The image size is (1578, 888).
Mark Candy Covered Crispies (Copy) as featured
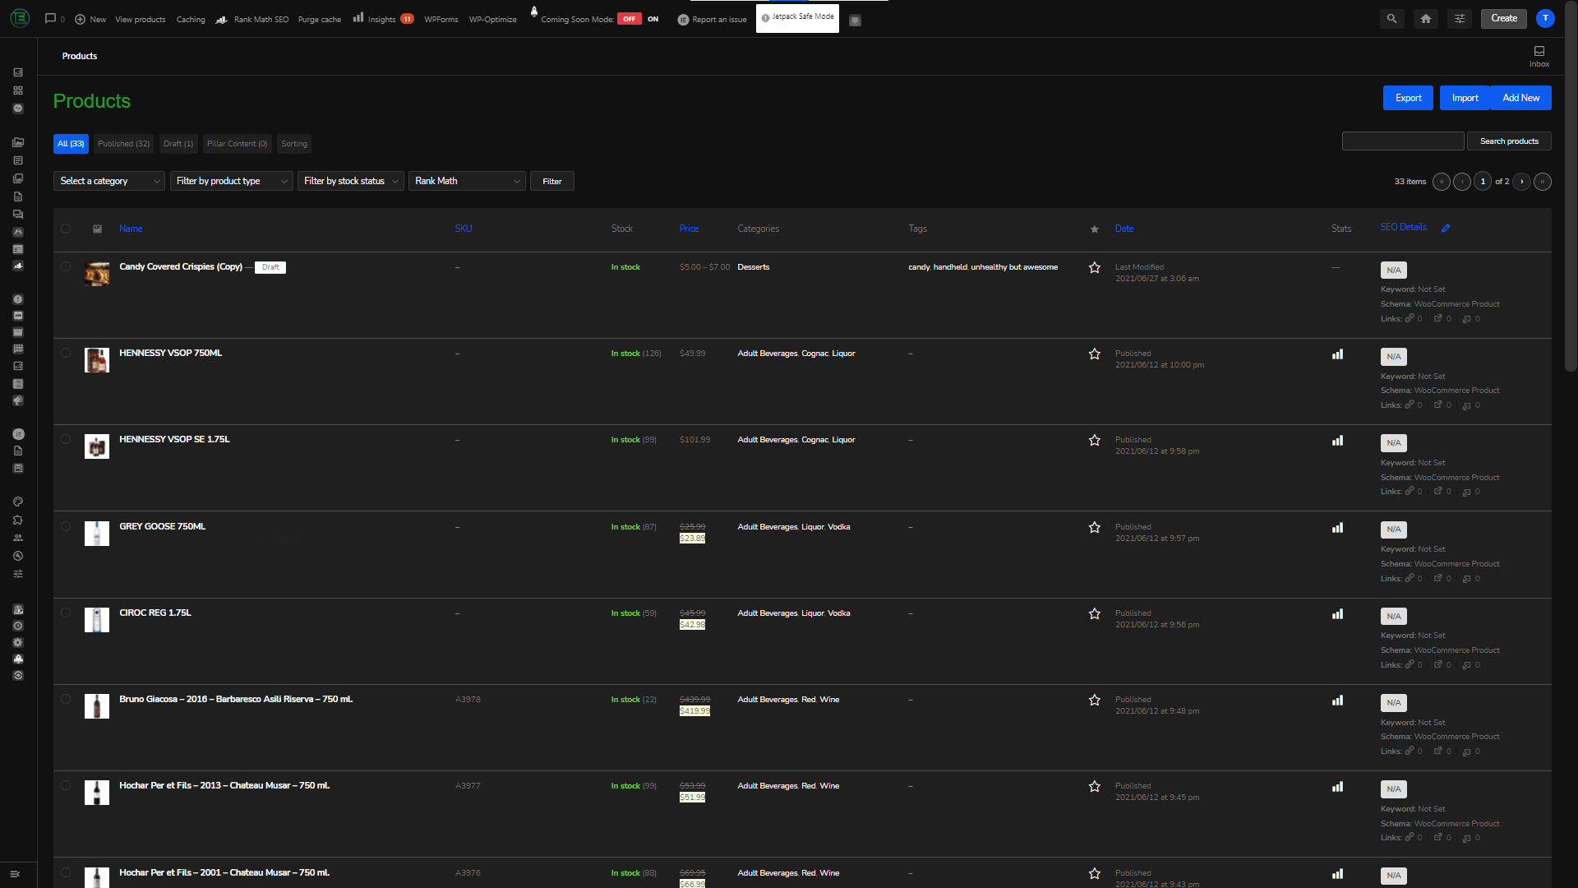pos(1094,267)
